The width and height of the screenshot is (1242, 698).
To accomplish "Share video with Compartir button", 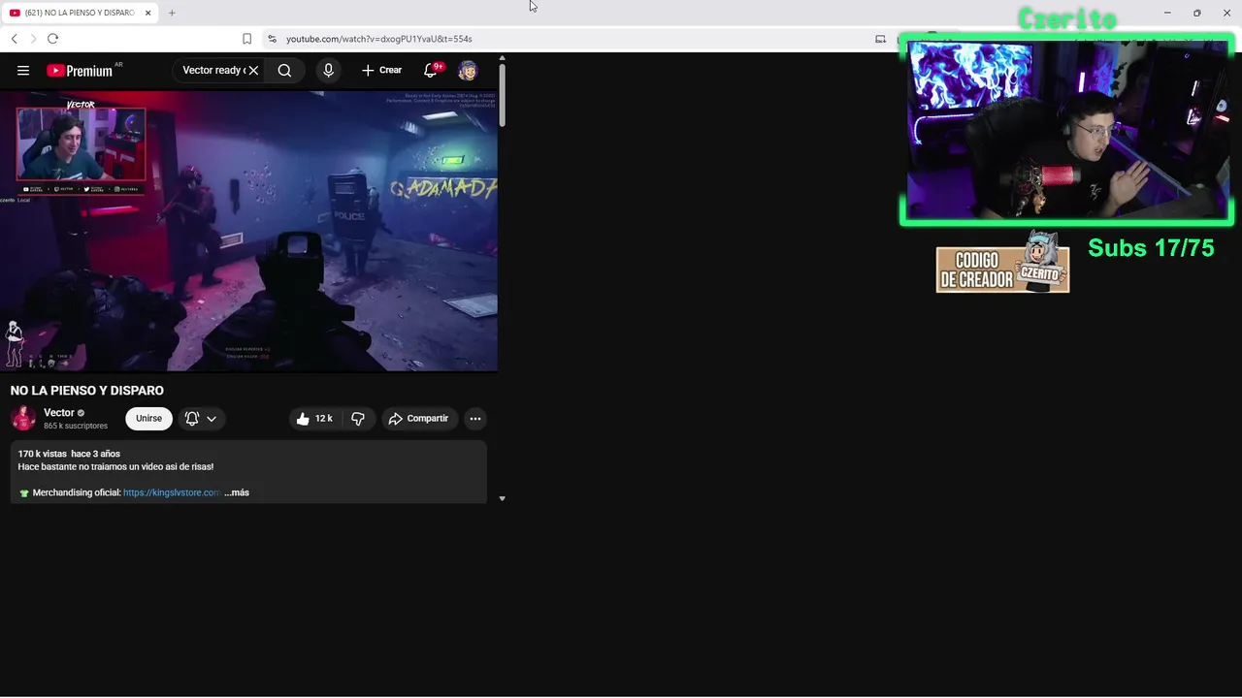I will [x=418, y=418].
